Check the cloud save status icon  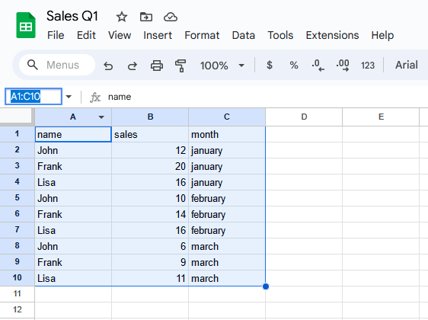click(171, 17)
